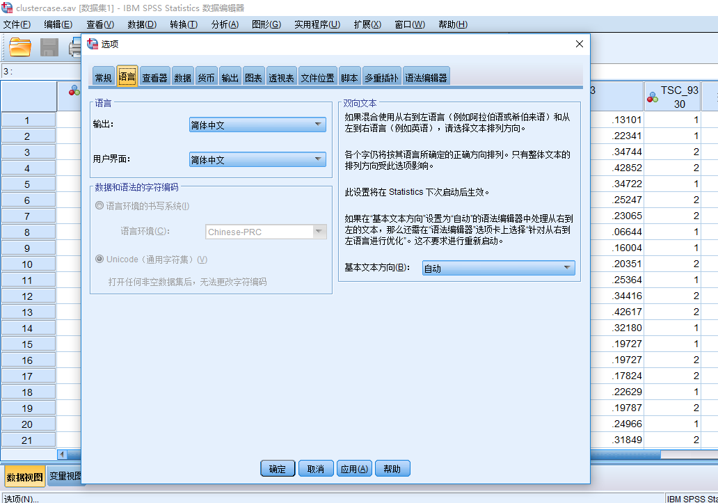Open the 文件(F) menu
Screen dimensions: 718x503
point(17,24)
